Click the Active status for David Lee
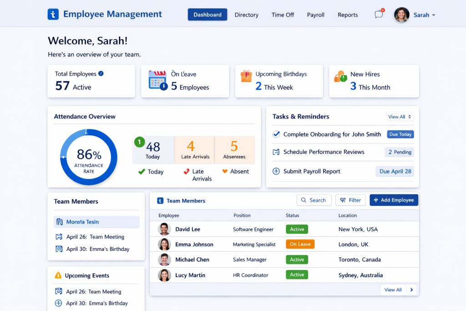466x311 pixels. click(x=297, y=229)
